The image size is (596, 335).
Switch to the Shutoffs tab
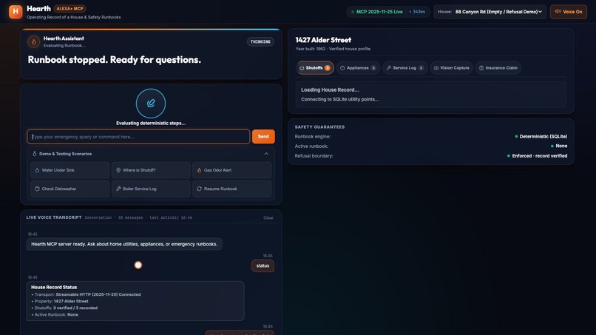click(315, 68)
